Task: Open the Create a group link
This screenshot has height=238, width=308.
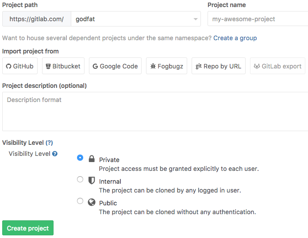Action: (235, 38)
